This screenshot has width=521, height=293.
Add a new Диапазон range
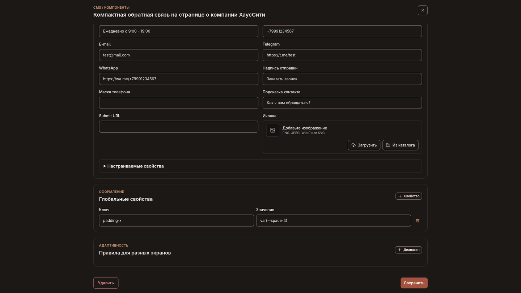pyautogui.click(x=408, y=250)
